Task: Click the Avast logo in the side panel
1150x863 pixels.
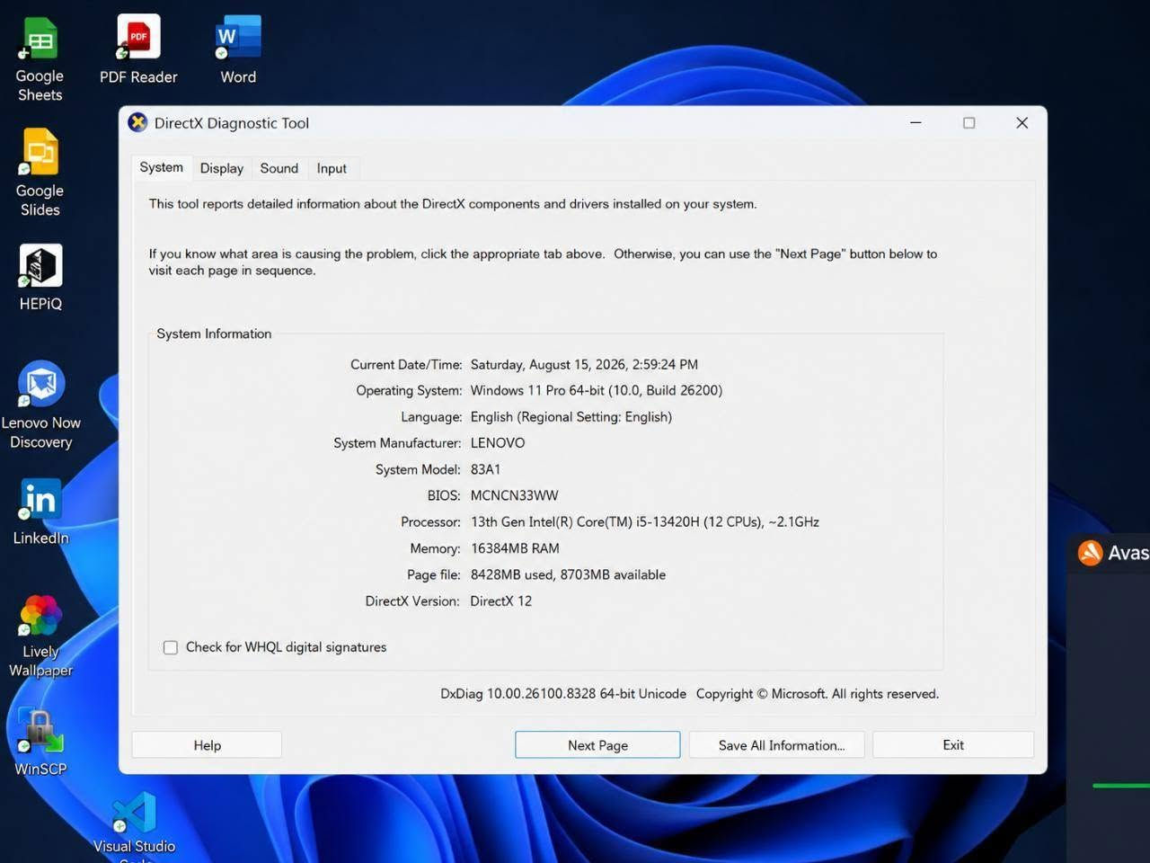Action: pos(1090,553)
